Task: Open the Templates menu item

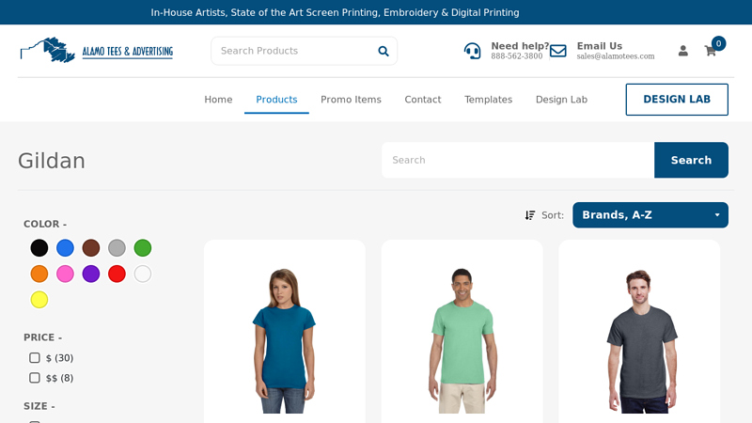Action: coord(488,100)
